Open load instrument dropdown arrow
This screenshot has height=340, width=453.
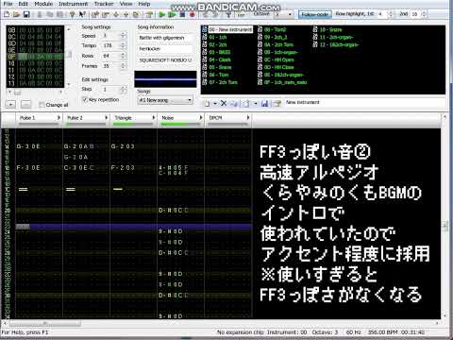point(256,103)
